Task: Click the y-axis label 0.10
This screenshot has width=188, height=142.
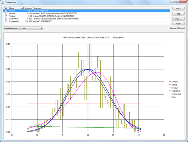Action: [x=8, y=69]
